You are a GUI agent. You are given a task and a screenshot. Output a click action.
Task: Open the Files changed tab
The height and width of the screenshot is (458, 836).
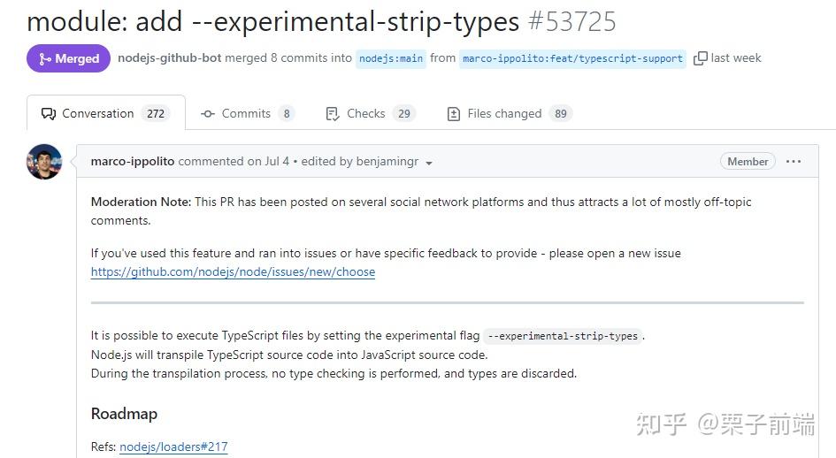point(504,113)
